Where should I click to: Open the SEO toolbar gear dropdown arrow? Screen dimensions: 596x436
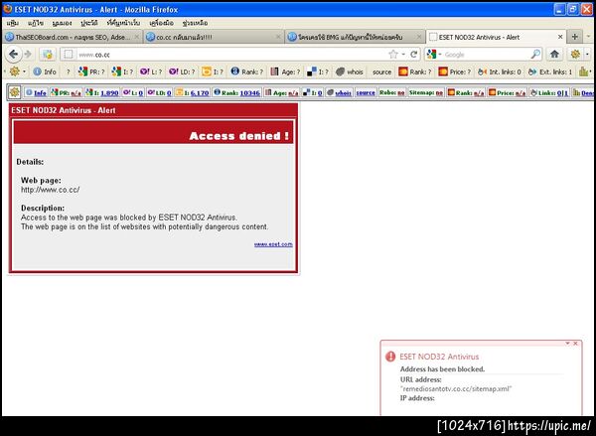coord(25,72)
